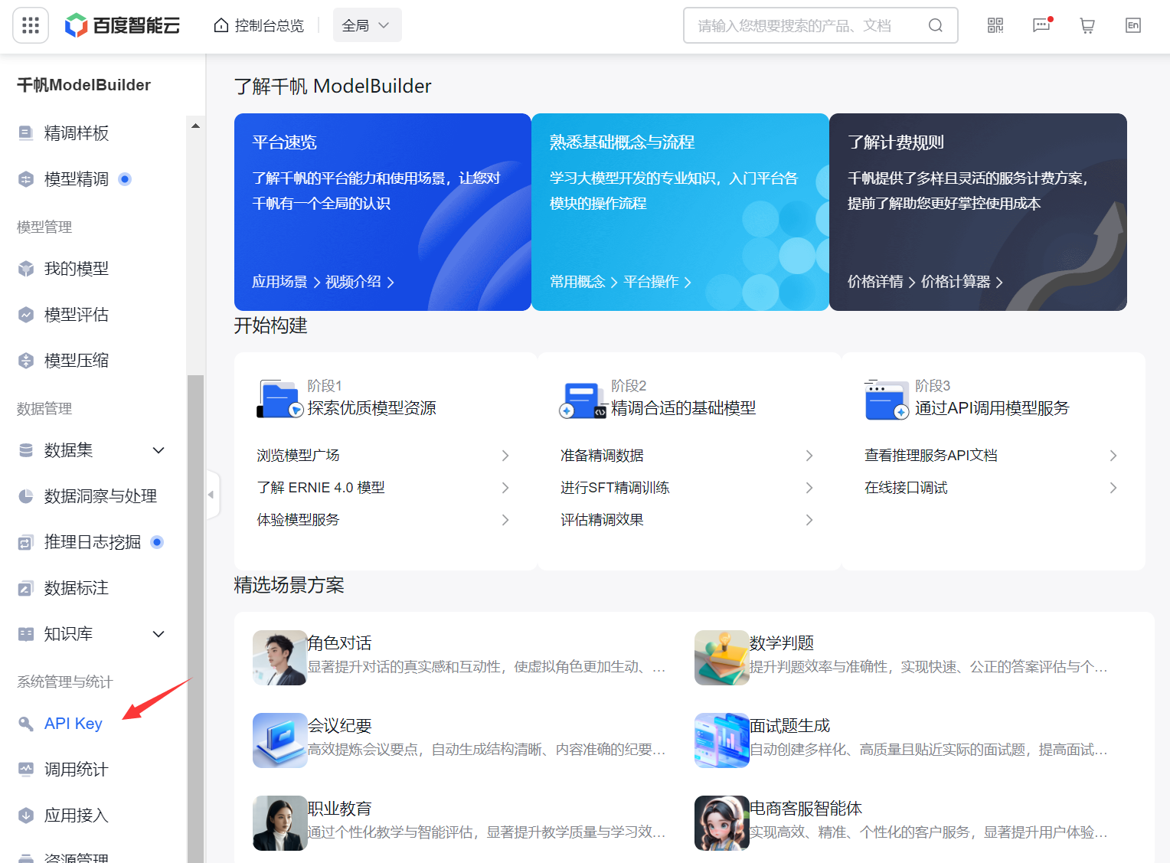Image resolution: width=1170 pixels, height=863 pixels.
Task: Click the 精调样板 sidebar icon
Action: coord(26,133)
